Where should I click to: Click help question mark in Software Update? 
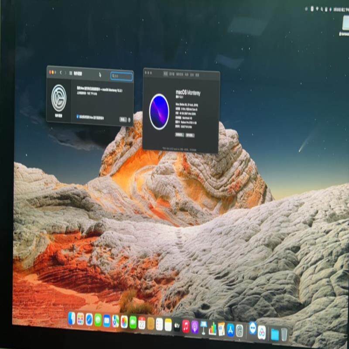click(x=129, y=120)
